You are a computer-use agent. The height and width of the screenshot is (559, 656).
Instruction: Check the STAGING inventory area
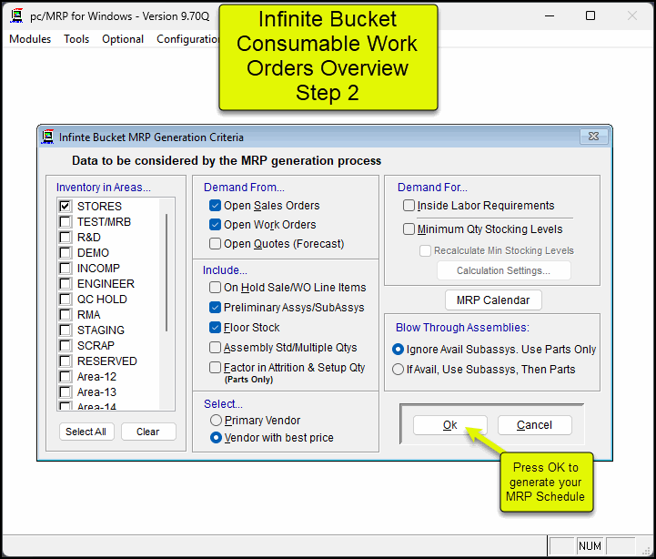click(66, 330)
